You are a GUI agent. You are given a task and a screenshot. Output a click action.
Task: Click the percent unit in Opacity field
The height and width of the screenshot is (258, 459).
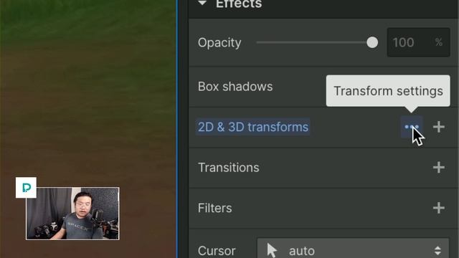(438, 42)
